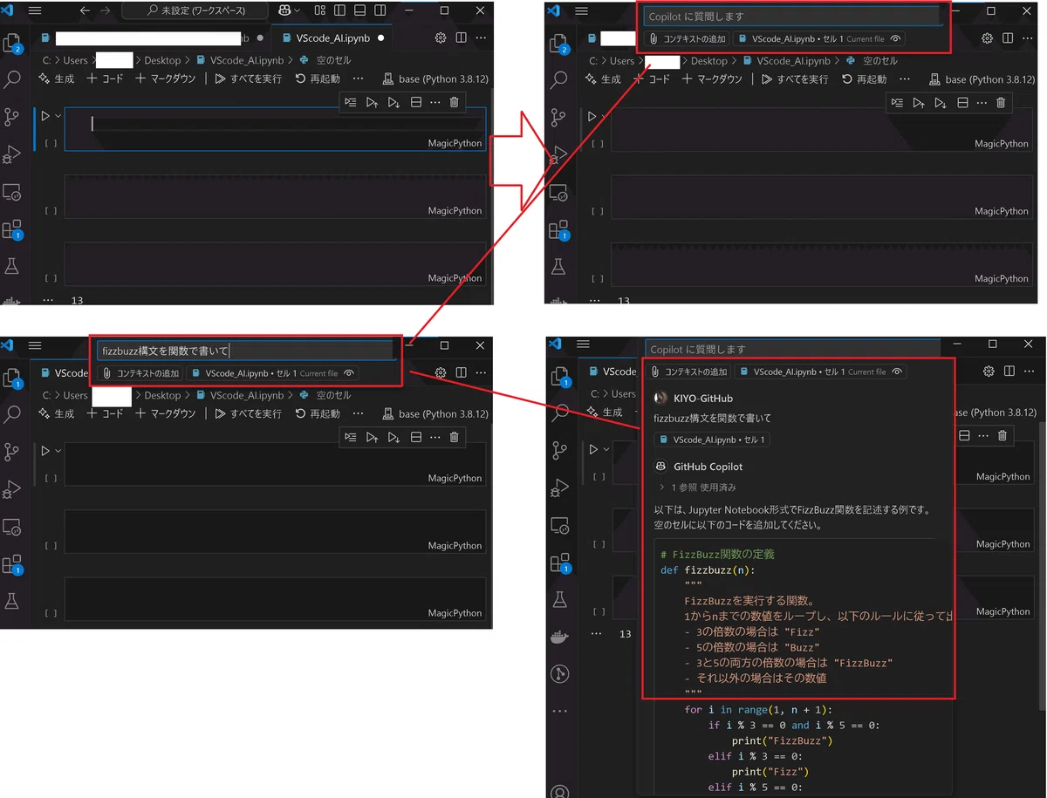Toggle the secondary side bar layout icon
This screenshot has width=1047, height=798.
[381, 10]
